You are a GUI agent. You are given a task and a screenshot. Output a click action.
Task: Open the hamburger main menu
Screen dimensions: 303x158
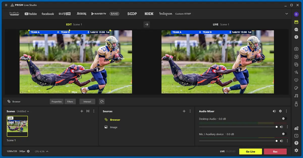[x=6, y=5]
